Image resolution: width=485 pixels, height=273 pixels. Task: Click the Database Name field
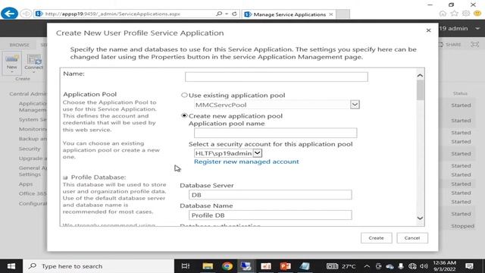coord(270,215)
